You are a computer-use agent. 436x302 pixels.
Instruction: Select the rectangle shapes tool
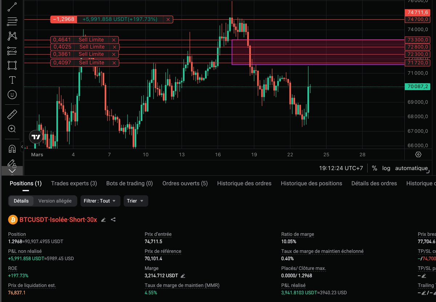(12, 65)
